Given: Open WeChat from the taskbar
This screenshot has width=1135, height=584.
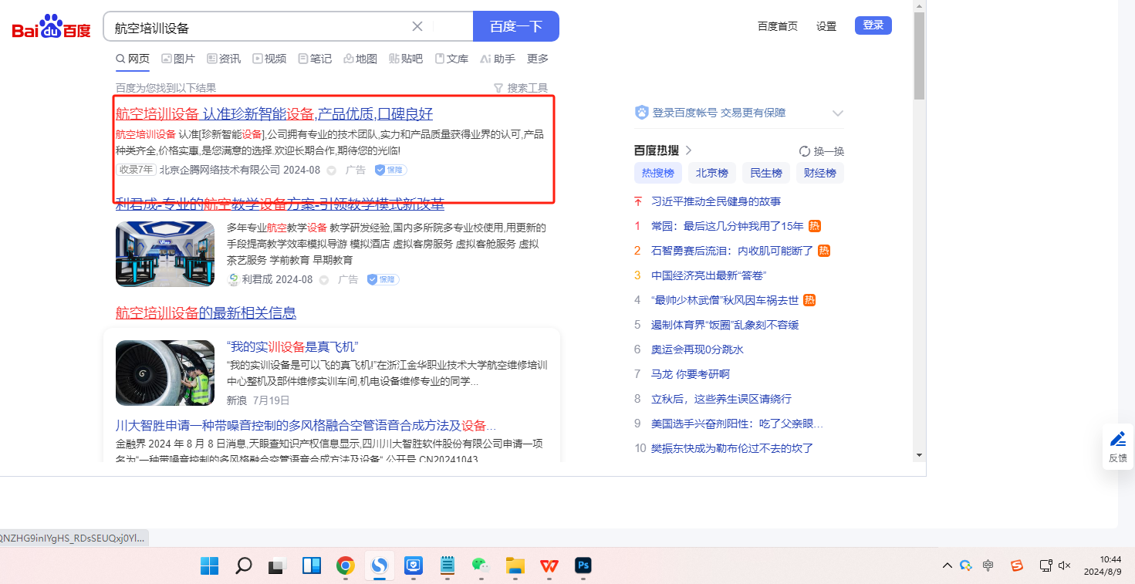Looking at the screenshot, I should coord(481,566).
